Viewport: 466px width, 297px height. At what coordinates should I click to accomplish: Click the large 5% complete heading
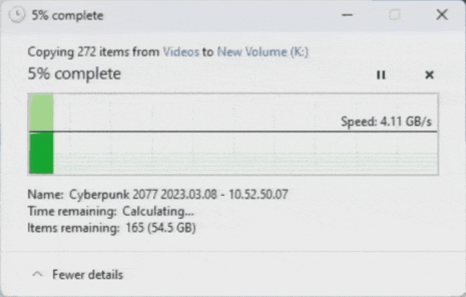74,74
